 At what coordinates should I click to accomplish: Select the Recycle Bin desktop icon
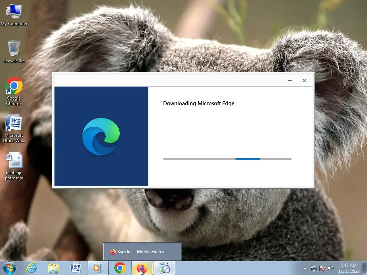click(14, 52)
